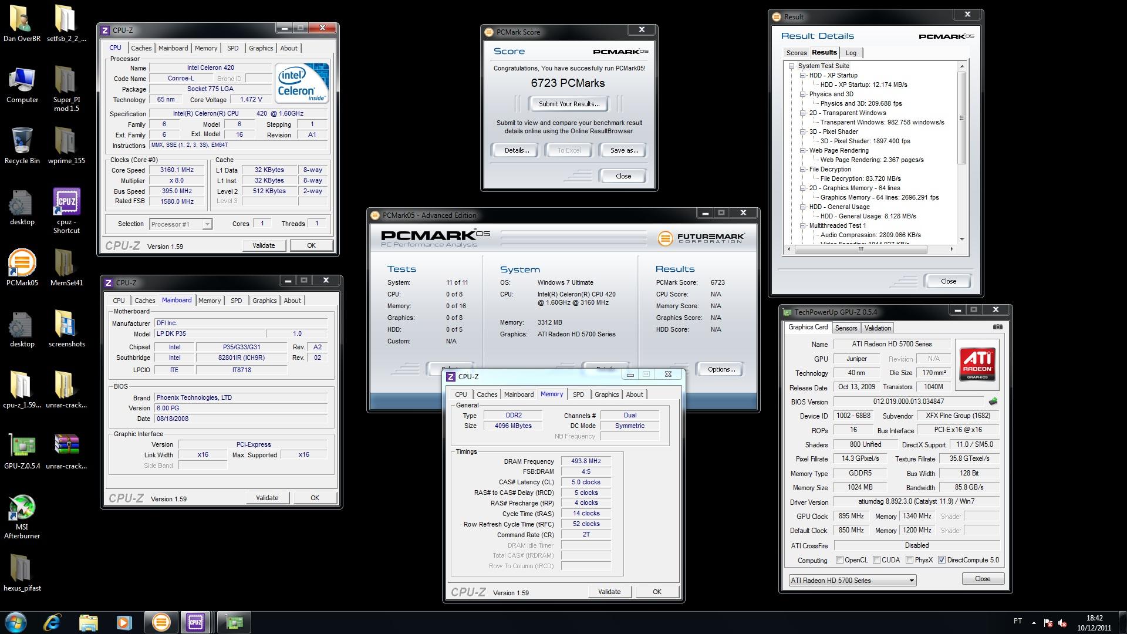
Task: Enable the OpenCL checkbox in GPU-Z
Action: pos(839,560)
